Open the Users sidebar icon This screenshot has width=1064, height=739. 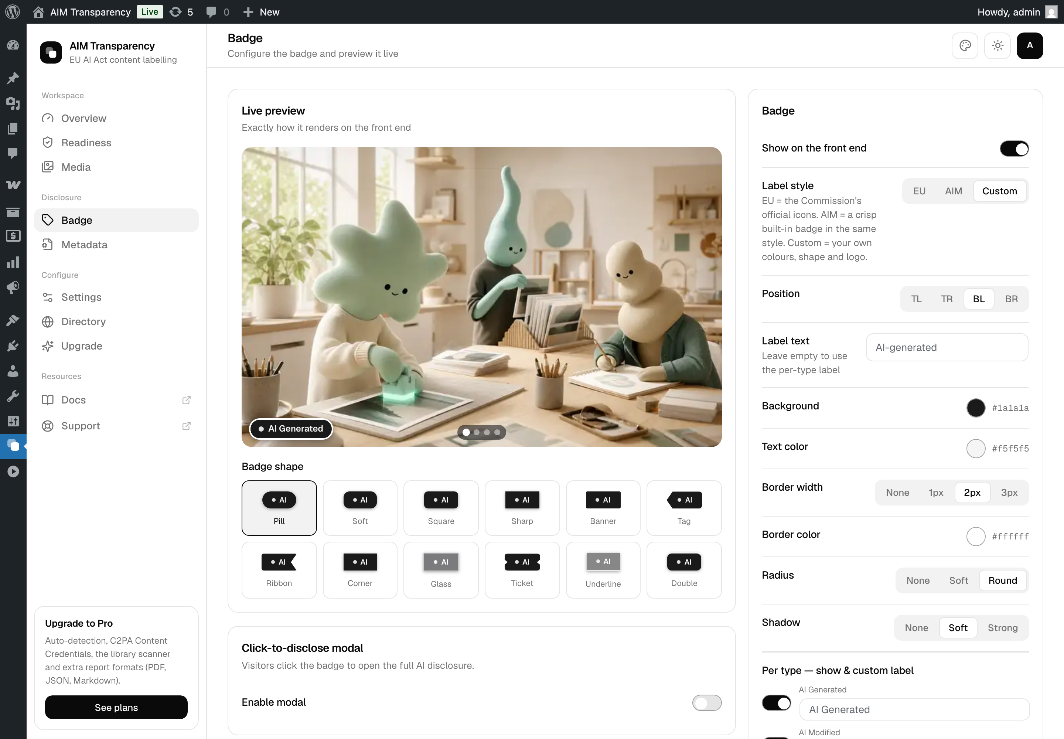coord(13,371)
